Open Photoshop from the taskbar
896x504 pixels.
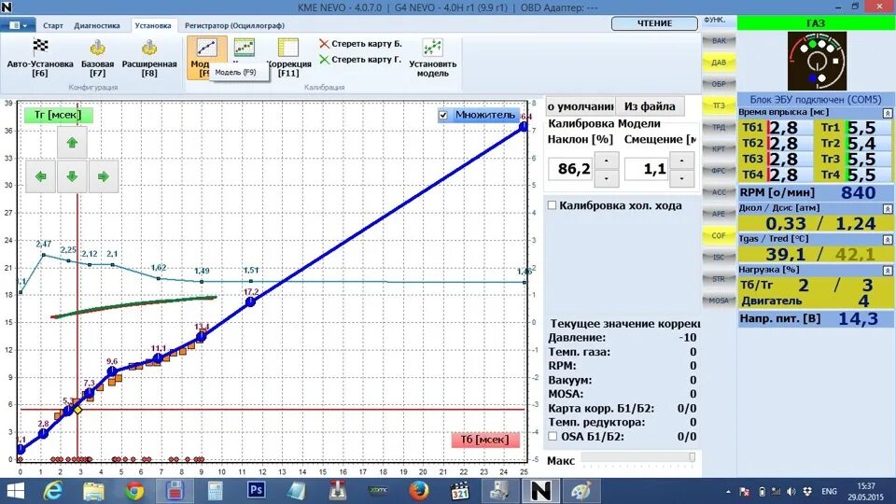tap(256, 491)
